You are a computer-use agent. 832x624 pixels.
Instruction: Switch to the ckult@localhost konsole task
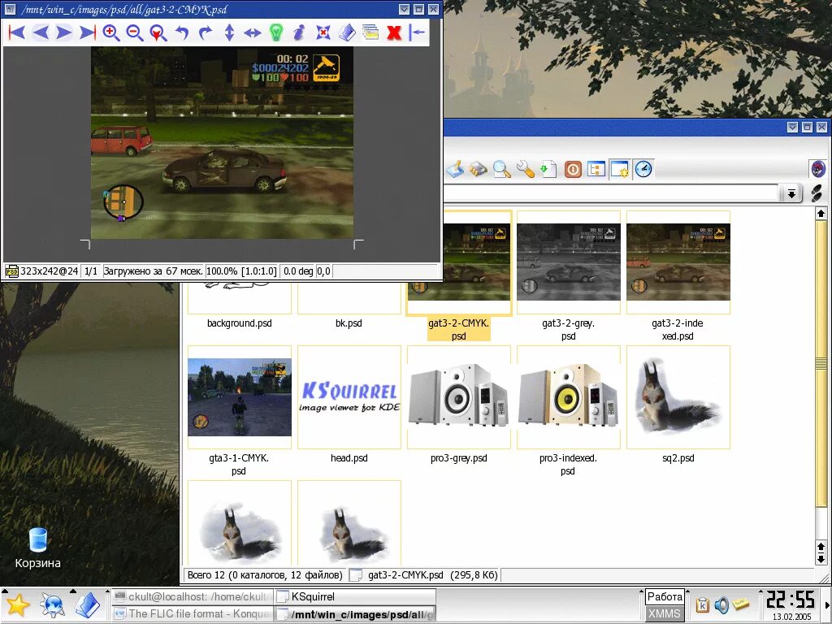click(x=195, y=596)
